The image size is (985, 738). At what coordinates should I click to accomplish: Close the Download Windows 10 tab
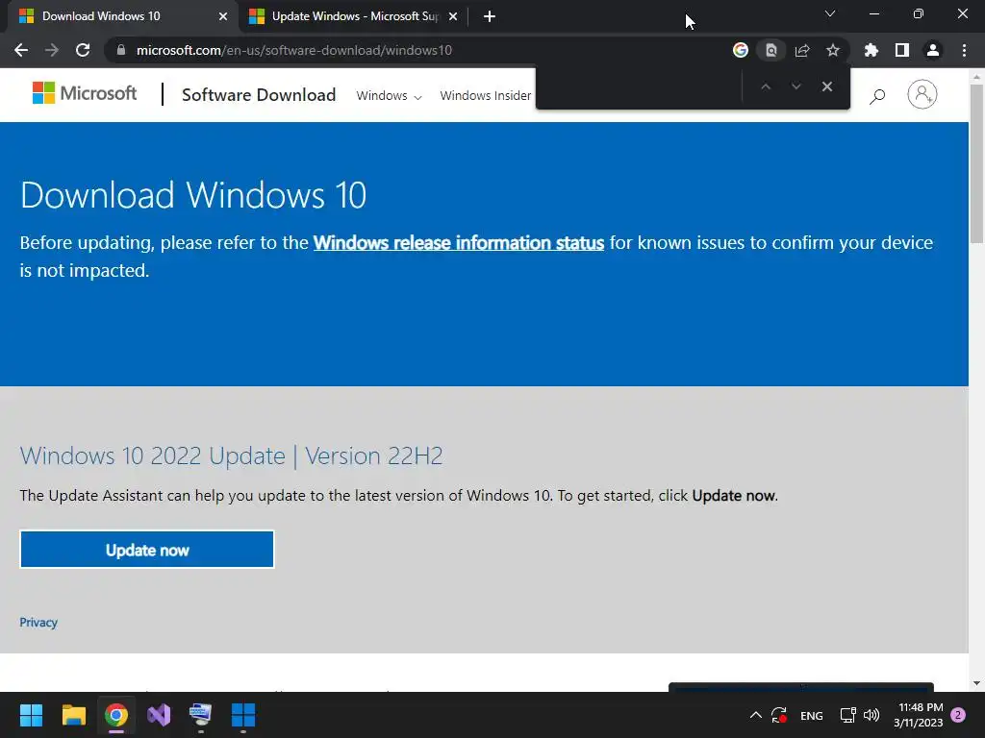coord(223,16)
